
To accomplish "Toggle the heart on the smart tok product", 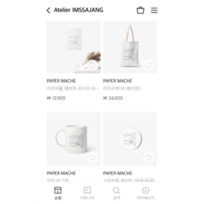I will click(x=149, y=158).
